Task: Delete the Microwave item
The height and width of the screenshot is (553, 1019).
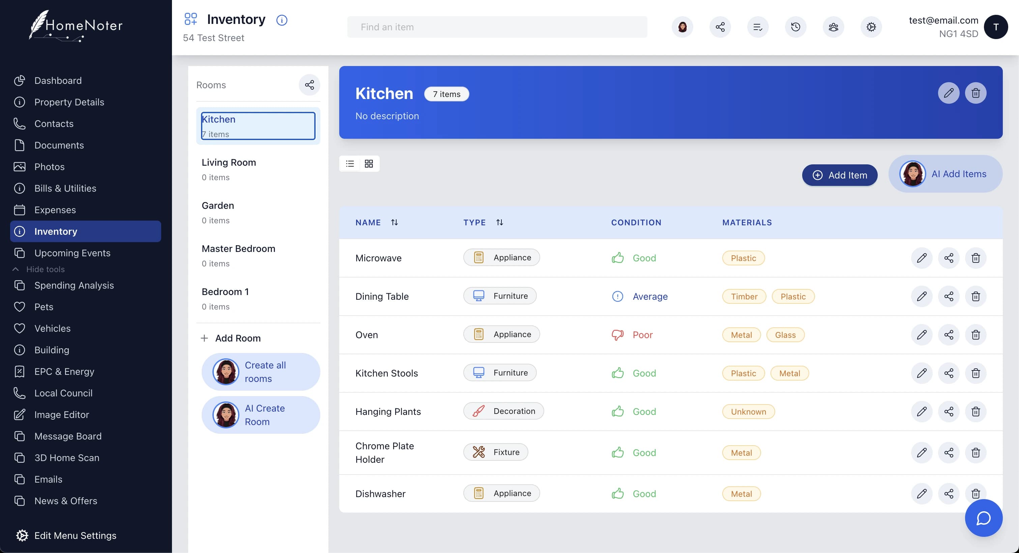Action: pyautogui.click(x=976, y=258)
